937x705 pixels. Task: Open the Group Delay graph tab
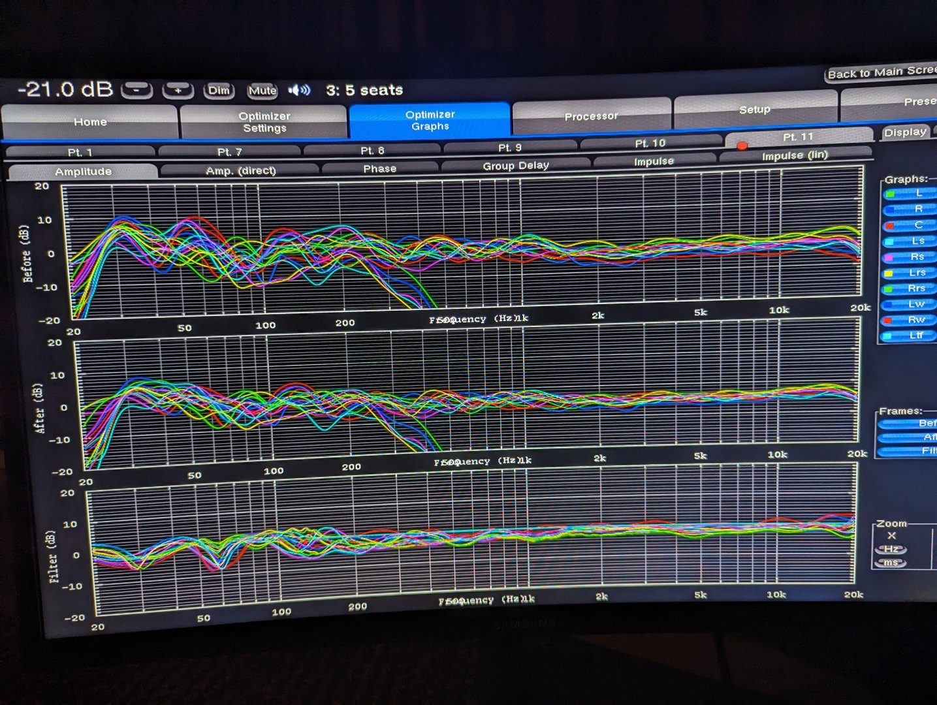(x=515, y=166)
